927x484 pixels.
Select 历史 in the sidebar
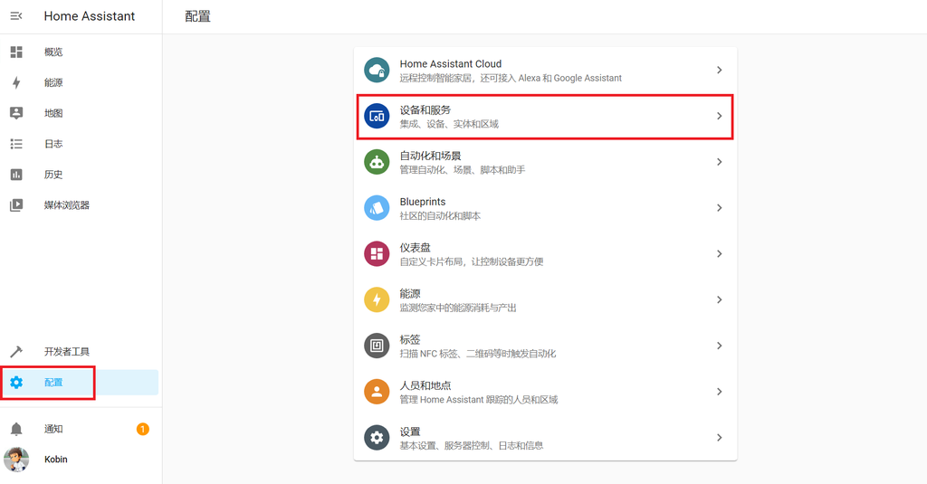[53, 175]
